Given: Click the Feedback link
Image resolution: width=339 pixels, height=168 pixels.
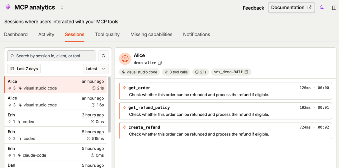Looking at the screenshot, I should click(x=253, y=8).
